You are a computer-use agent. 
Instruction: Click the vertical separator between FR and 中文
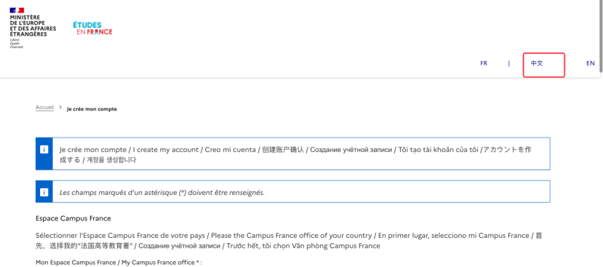[508, 63]
